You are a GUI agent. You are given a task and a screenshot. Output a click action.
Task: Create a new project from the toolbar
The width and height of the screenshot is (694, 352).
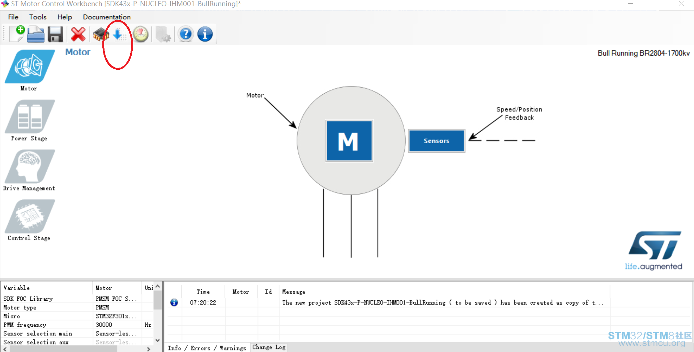[17, 34]
